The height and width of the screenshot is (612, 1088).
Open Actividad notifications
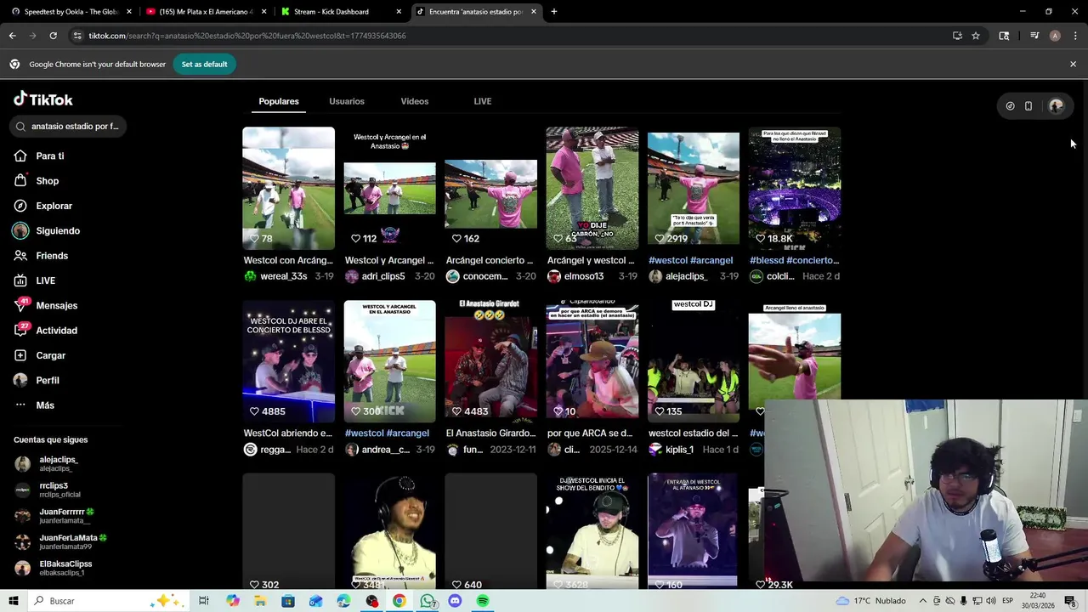point(46,331)
